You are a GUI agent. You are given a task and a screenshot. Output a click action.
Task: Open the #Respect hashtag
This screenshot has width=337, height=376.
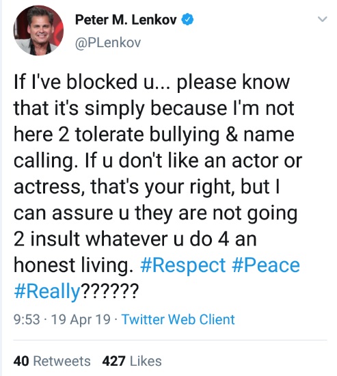click(x=183, y=265)
